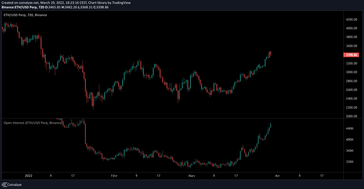
Task: Click the 440M open interest axis label
Action: click(x=349, y=128)
